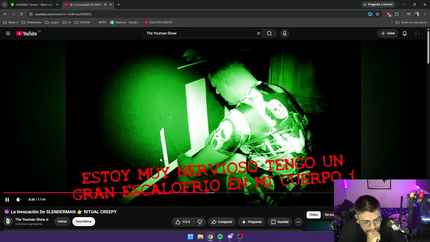This screenshot has width=430, height=242.
Task: Open a new browser tab
Action: [119, 5]
